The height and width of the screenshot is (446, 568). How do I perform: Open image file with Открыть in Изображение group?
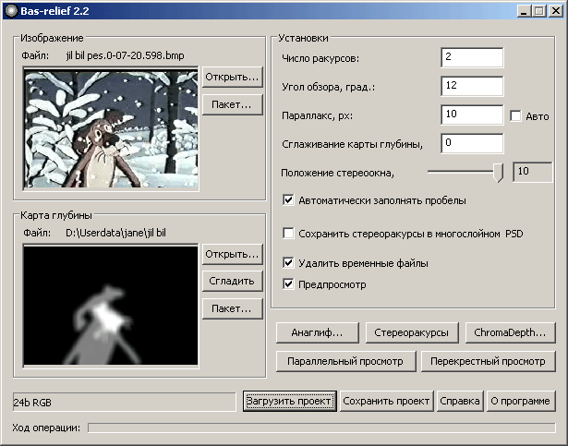pyautogui.click(x=232, y=77)
